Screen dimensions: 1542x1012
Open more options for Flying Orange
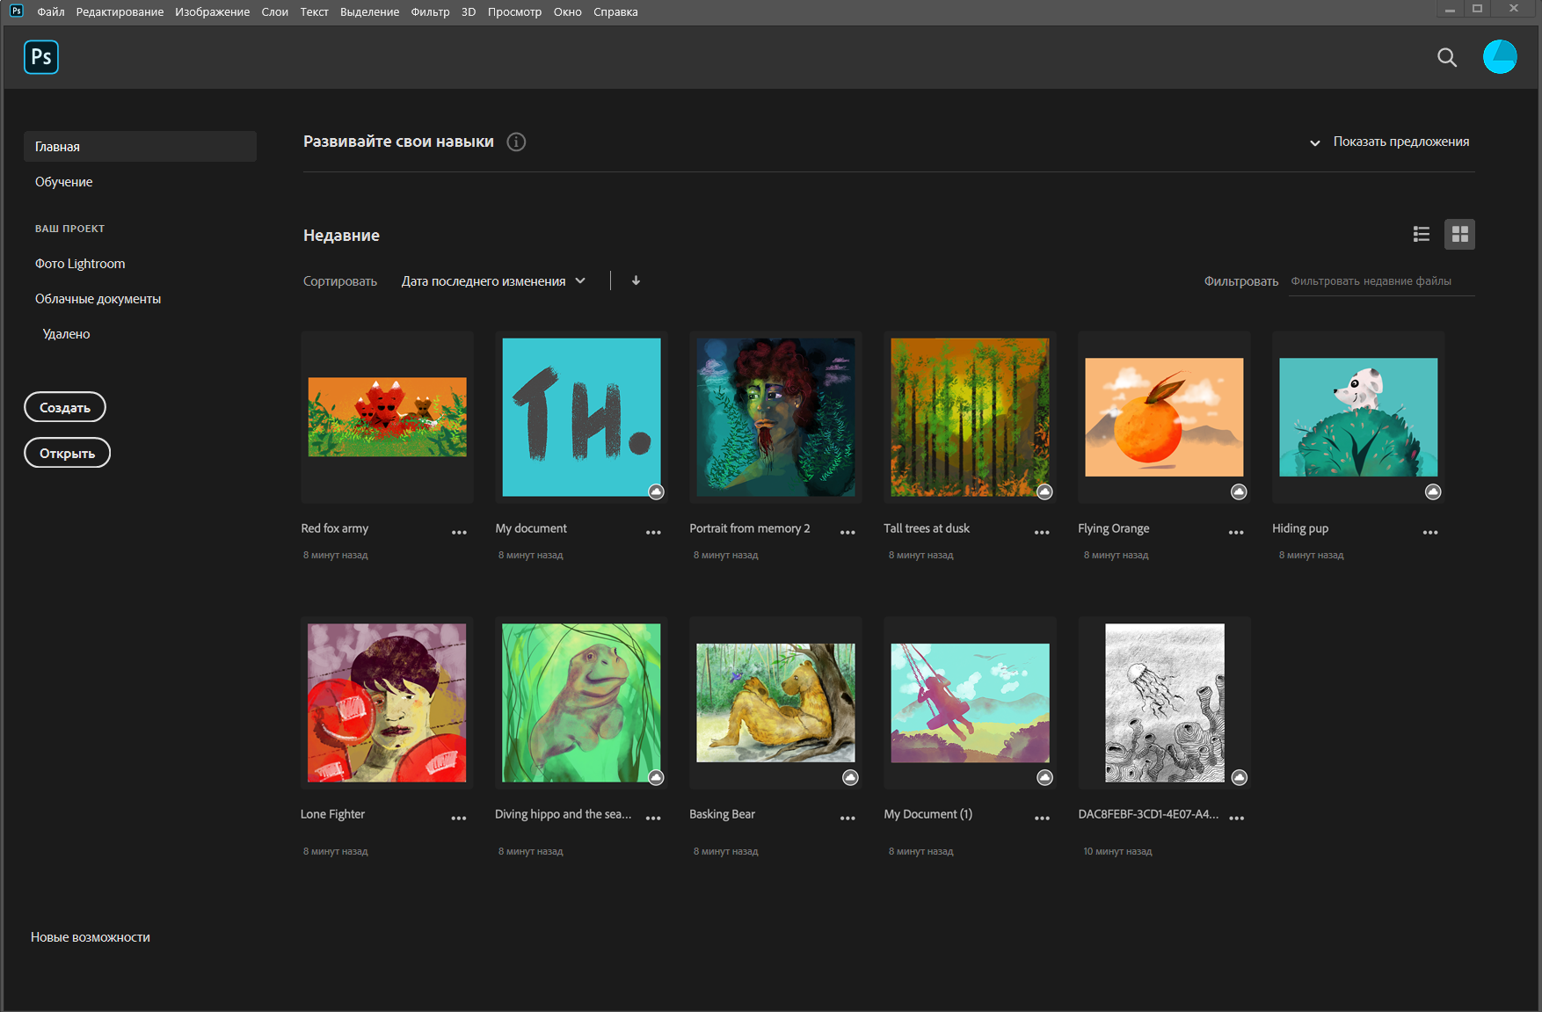pyautogui.click(x=1235, y=533)
